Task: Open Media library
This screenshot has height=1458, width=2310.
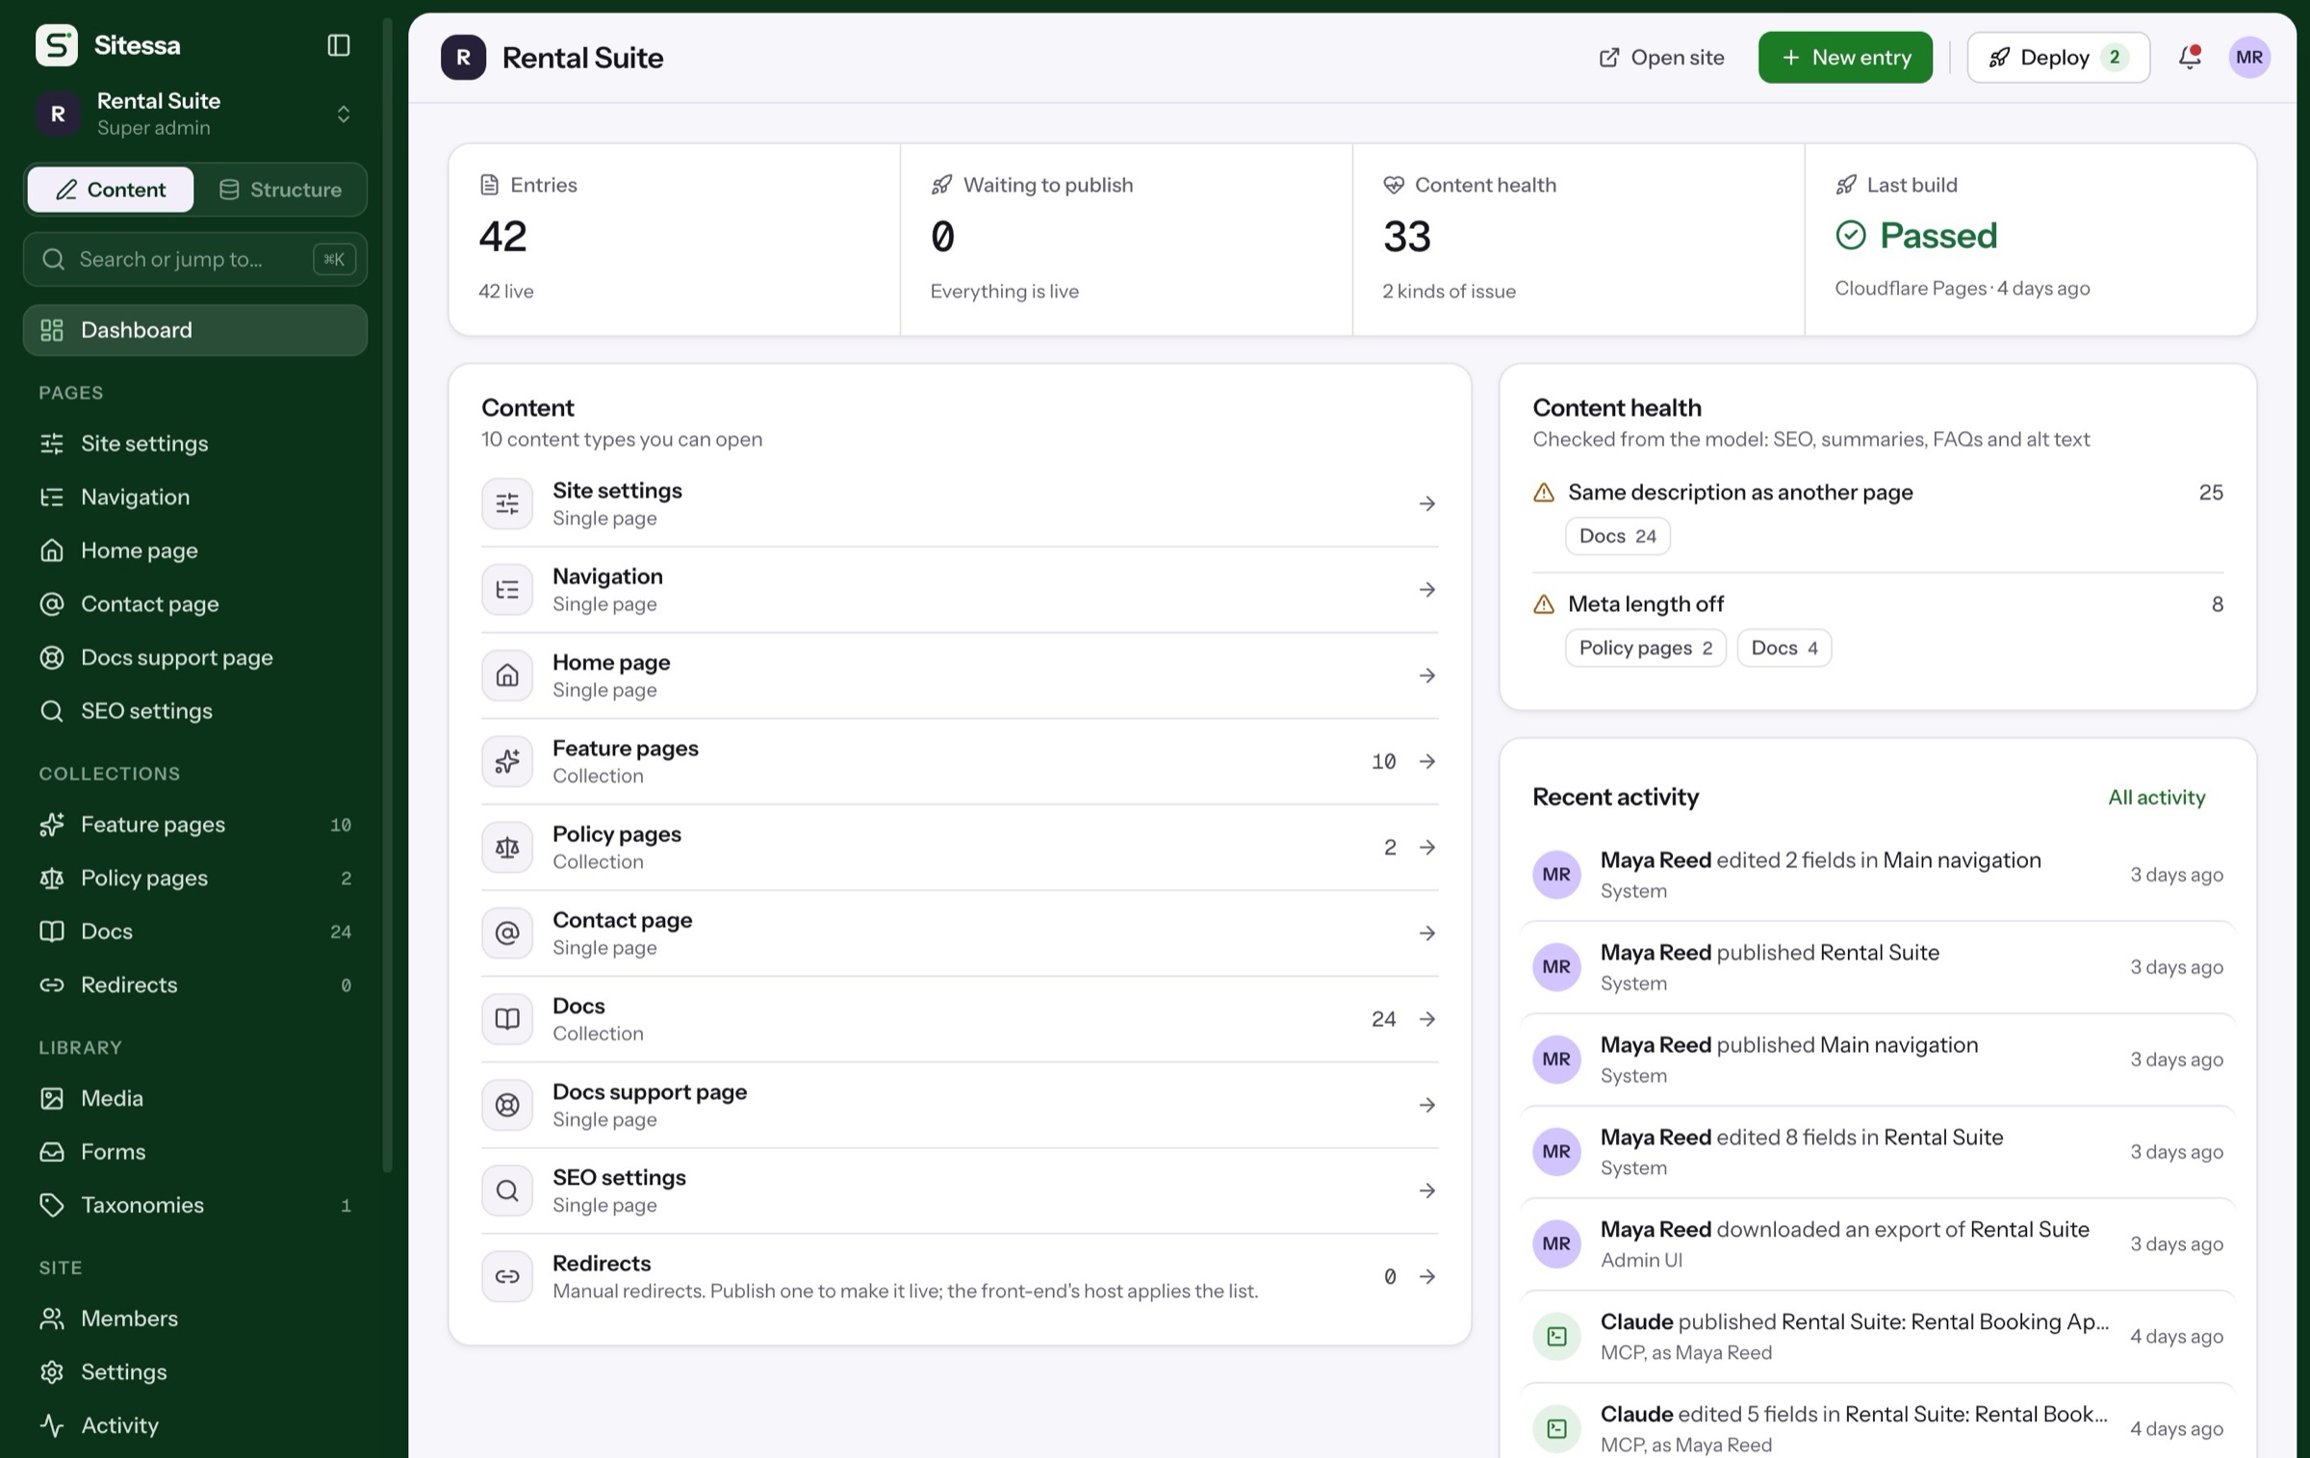Action: pyautogui.click(x=195, y=1098)
